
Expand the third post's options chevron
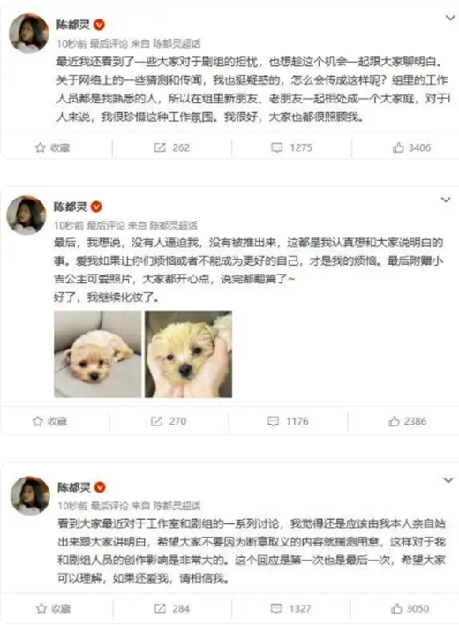[448, 480]
